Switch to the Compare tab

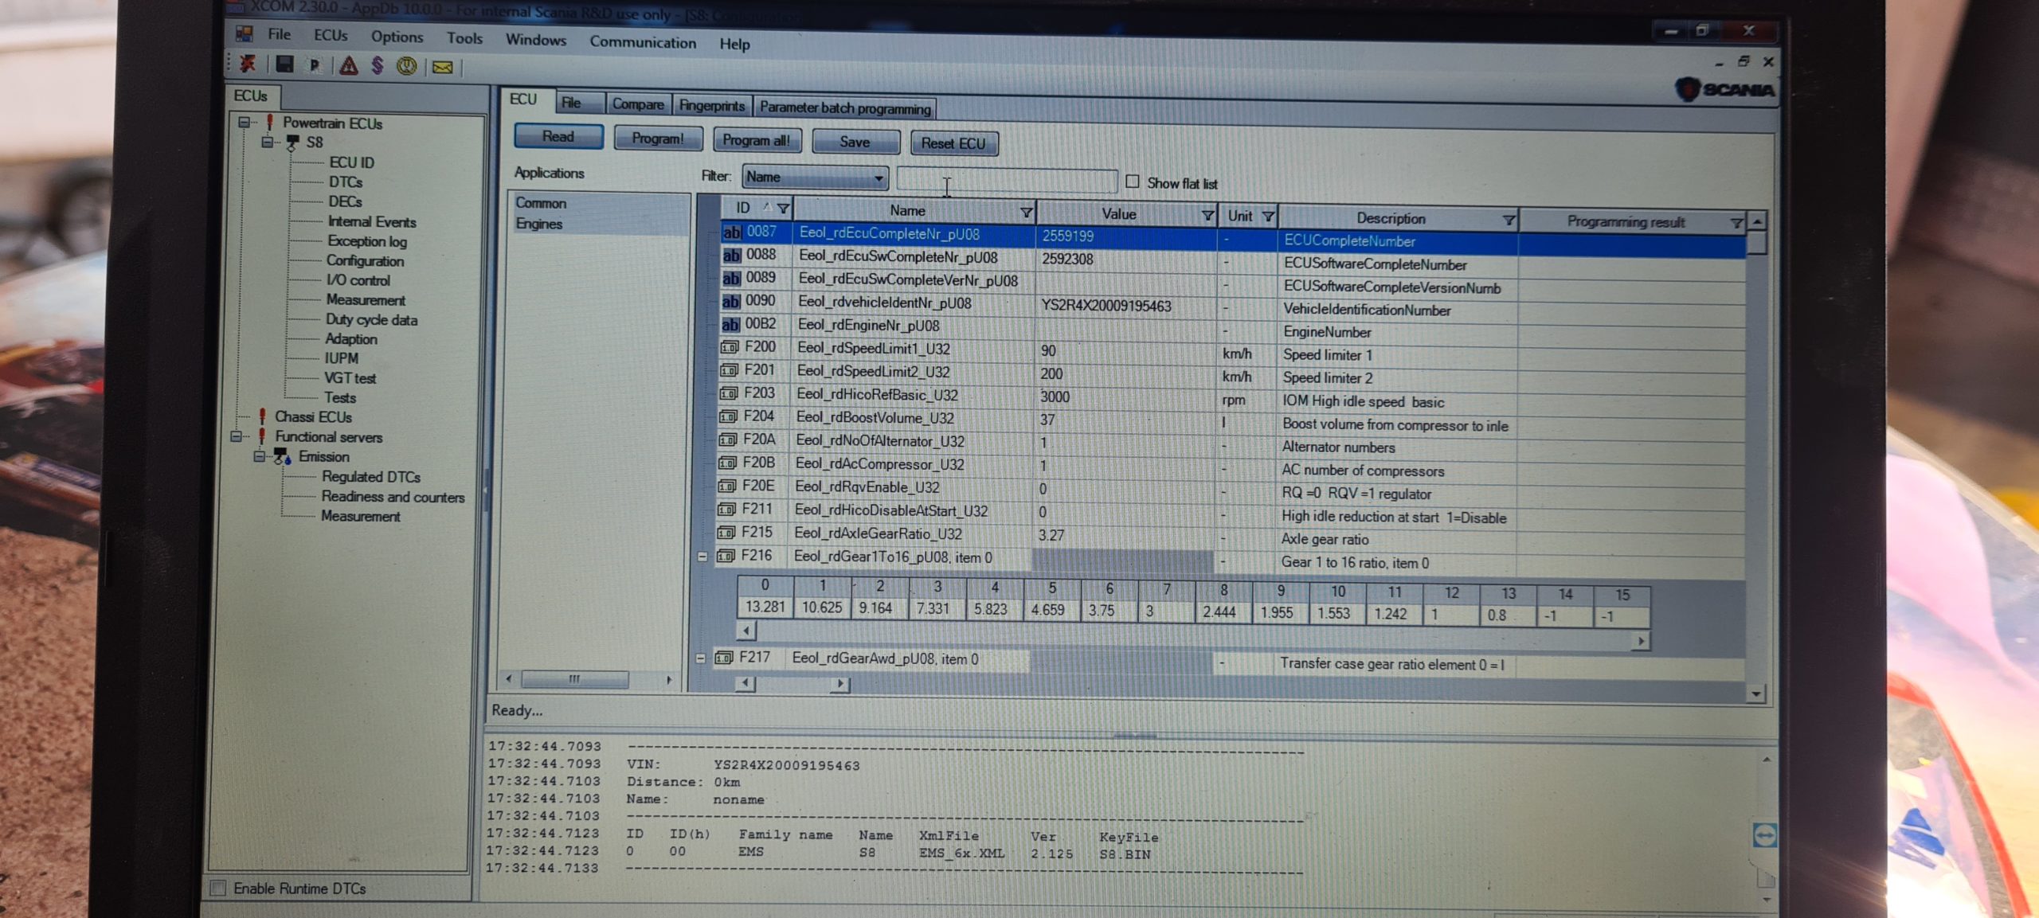[x=637, y=104]
